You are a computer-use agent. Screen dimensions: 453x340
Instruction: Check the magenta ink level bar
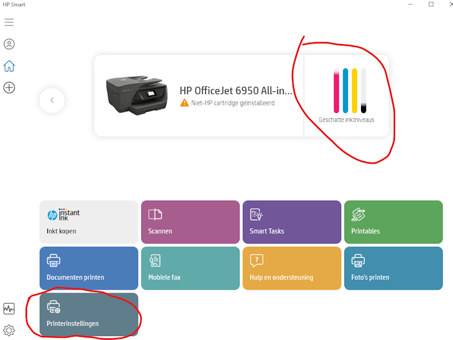pos(336,90)
